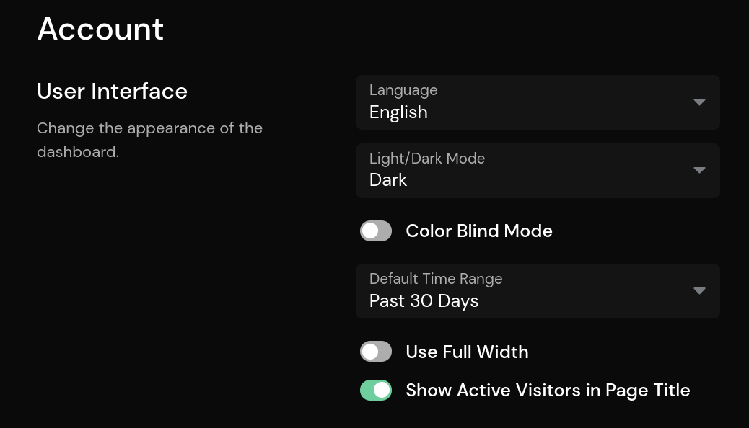This screenshot has height=428, width=749.
Task: Click the Light/Dark Mode caret icon
Action: 698,171
